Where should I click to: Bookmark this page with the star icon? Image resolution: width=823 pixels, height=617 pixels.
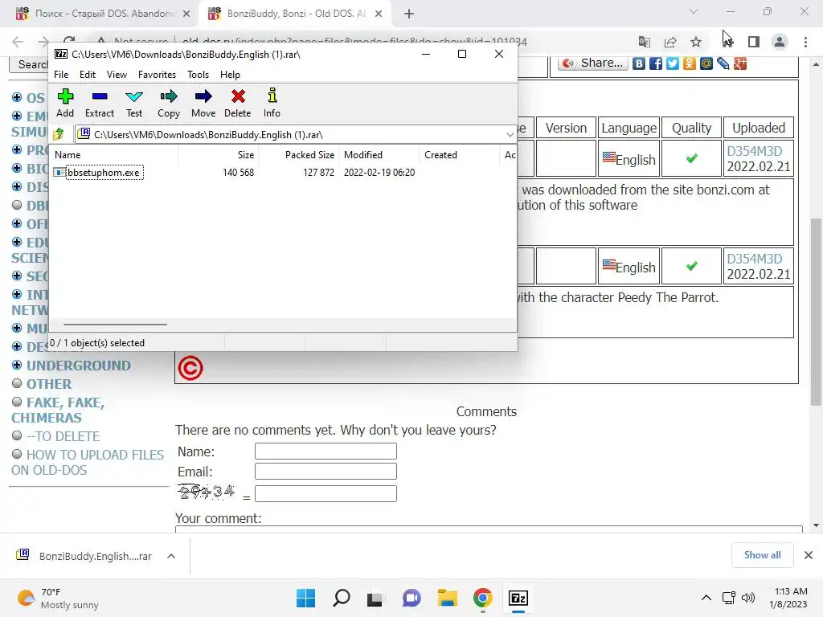tap(696, 42)
